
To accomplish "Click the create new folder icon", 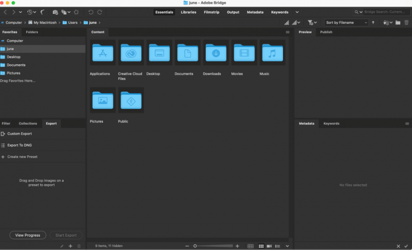I will pos(398,22).
